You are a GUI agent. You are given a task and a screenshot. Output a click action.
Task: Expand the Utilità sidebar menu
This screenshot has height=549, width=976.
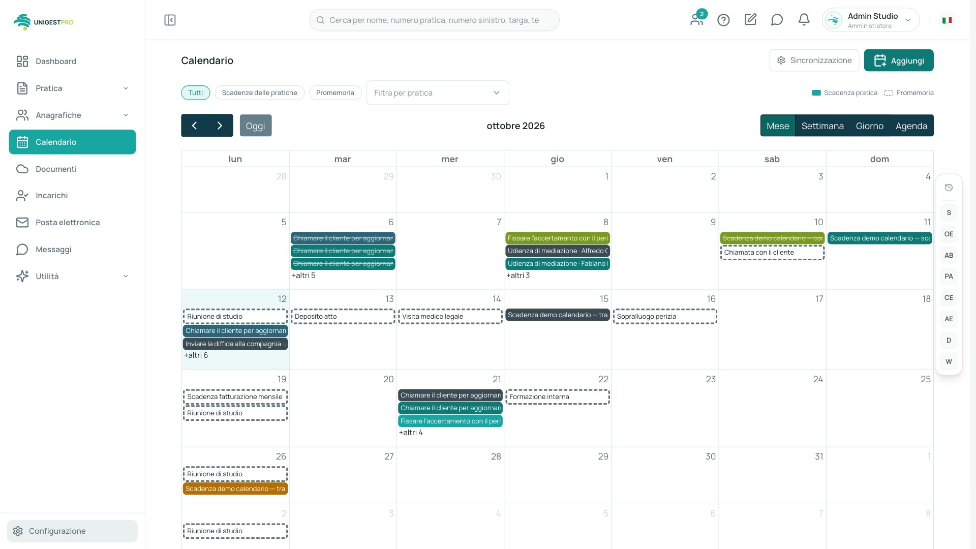click(x=72, y=276)
